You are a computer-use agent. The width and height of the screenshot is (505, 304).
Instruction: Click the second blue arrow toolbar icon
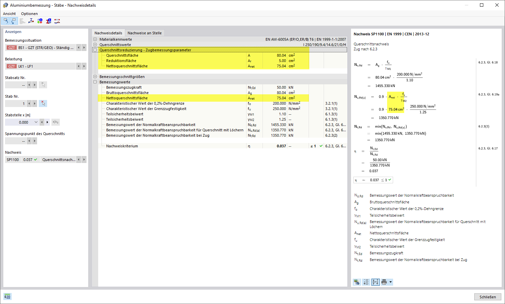[x=13, y=21]
